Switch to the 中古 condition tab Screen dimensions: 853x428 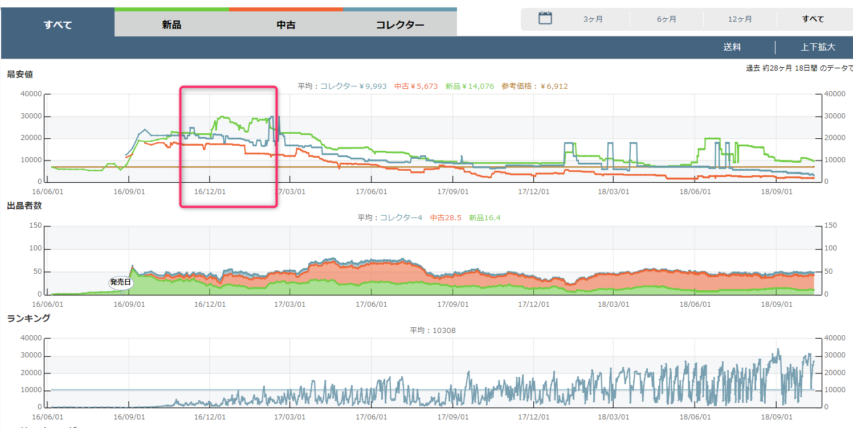coord(285,24)
